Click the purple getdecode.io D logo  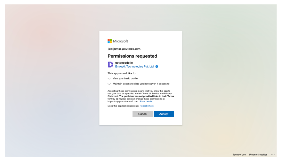pos(110,64)
